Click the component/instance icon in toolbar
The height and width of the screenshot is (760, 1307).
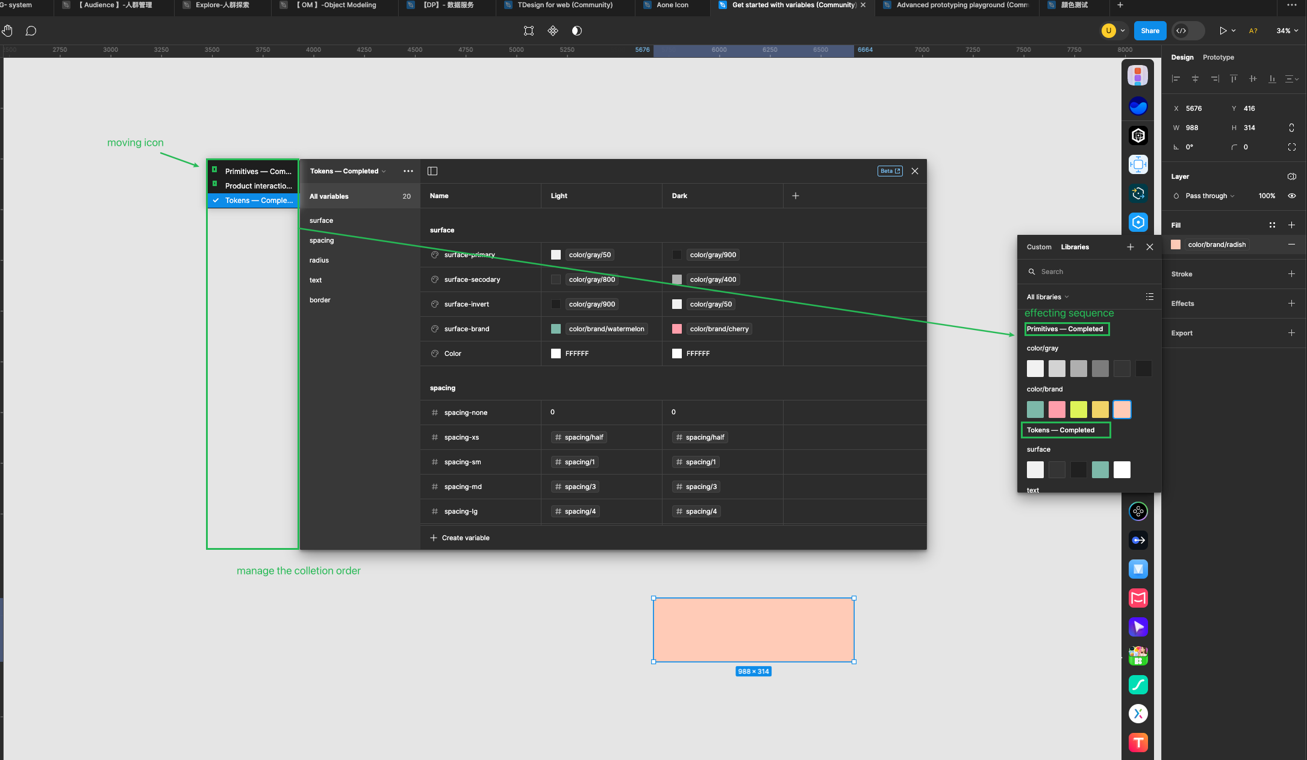553,31
